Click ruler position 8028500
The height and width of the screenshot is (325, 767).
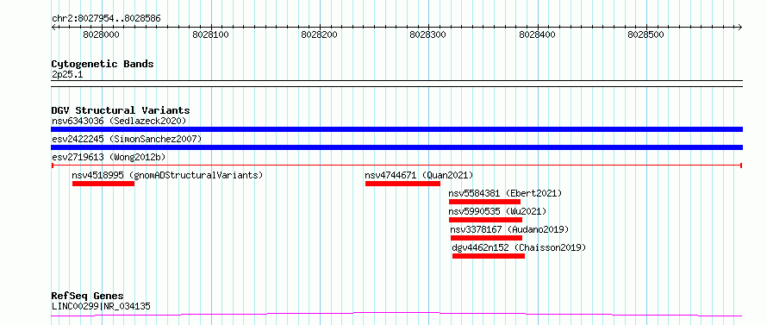coord(646,34)
